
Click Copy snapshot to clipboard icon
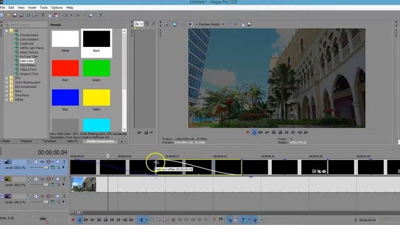coord(242,24)
